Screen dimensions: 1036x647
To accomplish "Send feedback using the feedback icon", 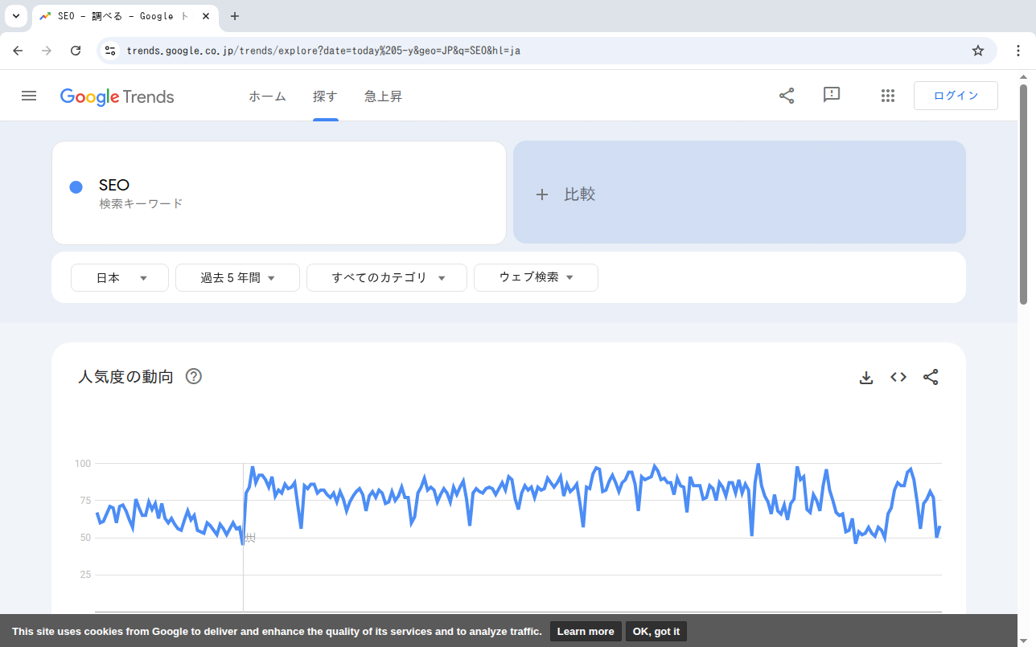I will (x=831, y=95).
